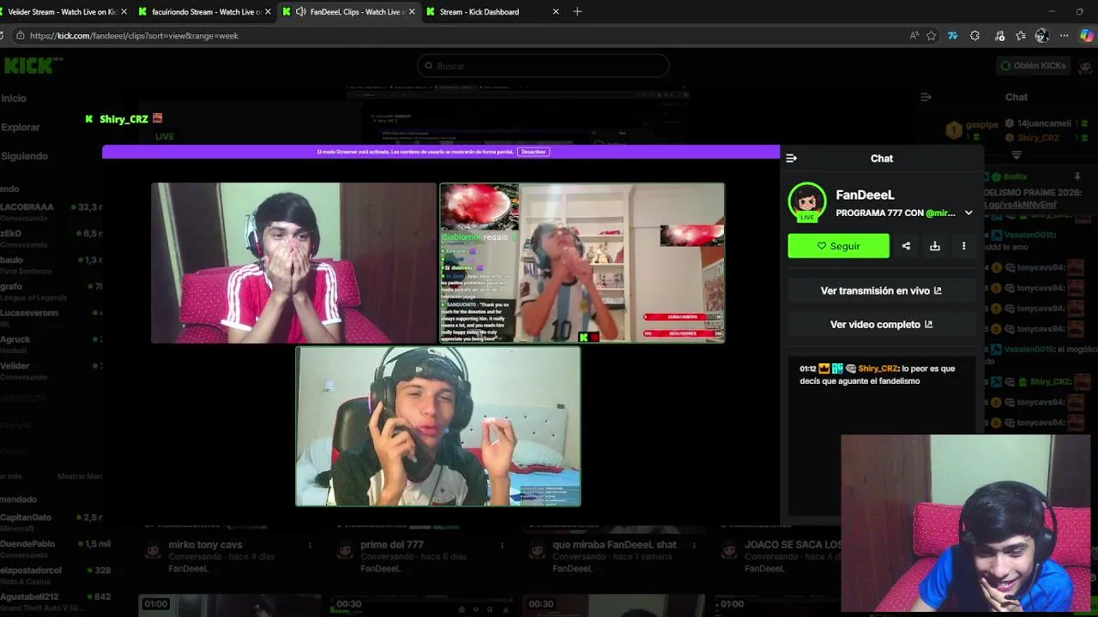Viewport: 1098px width, 617px height.
Task: Click the Shiry_CRZ overlay name label
Action: pos(124,119)
